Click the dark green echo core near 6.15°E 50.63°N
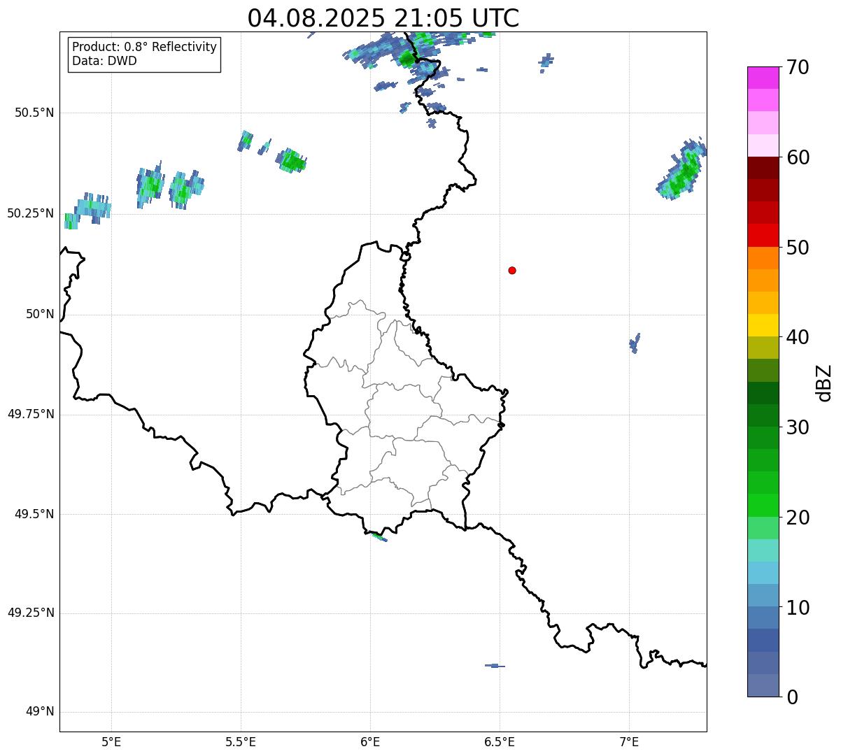Image resolution: width=841 pixels, height=756 pixels. [x=407, y=59]
